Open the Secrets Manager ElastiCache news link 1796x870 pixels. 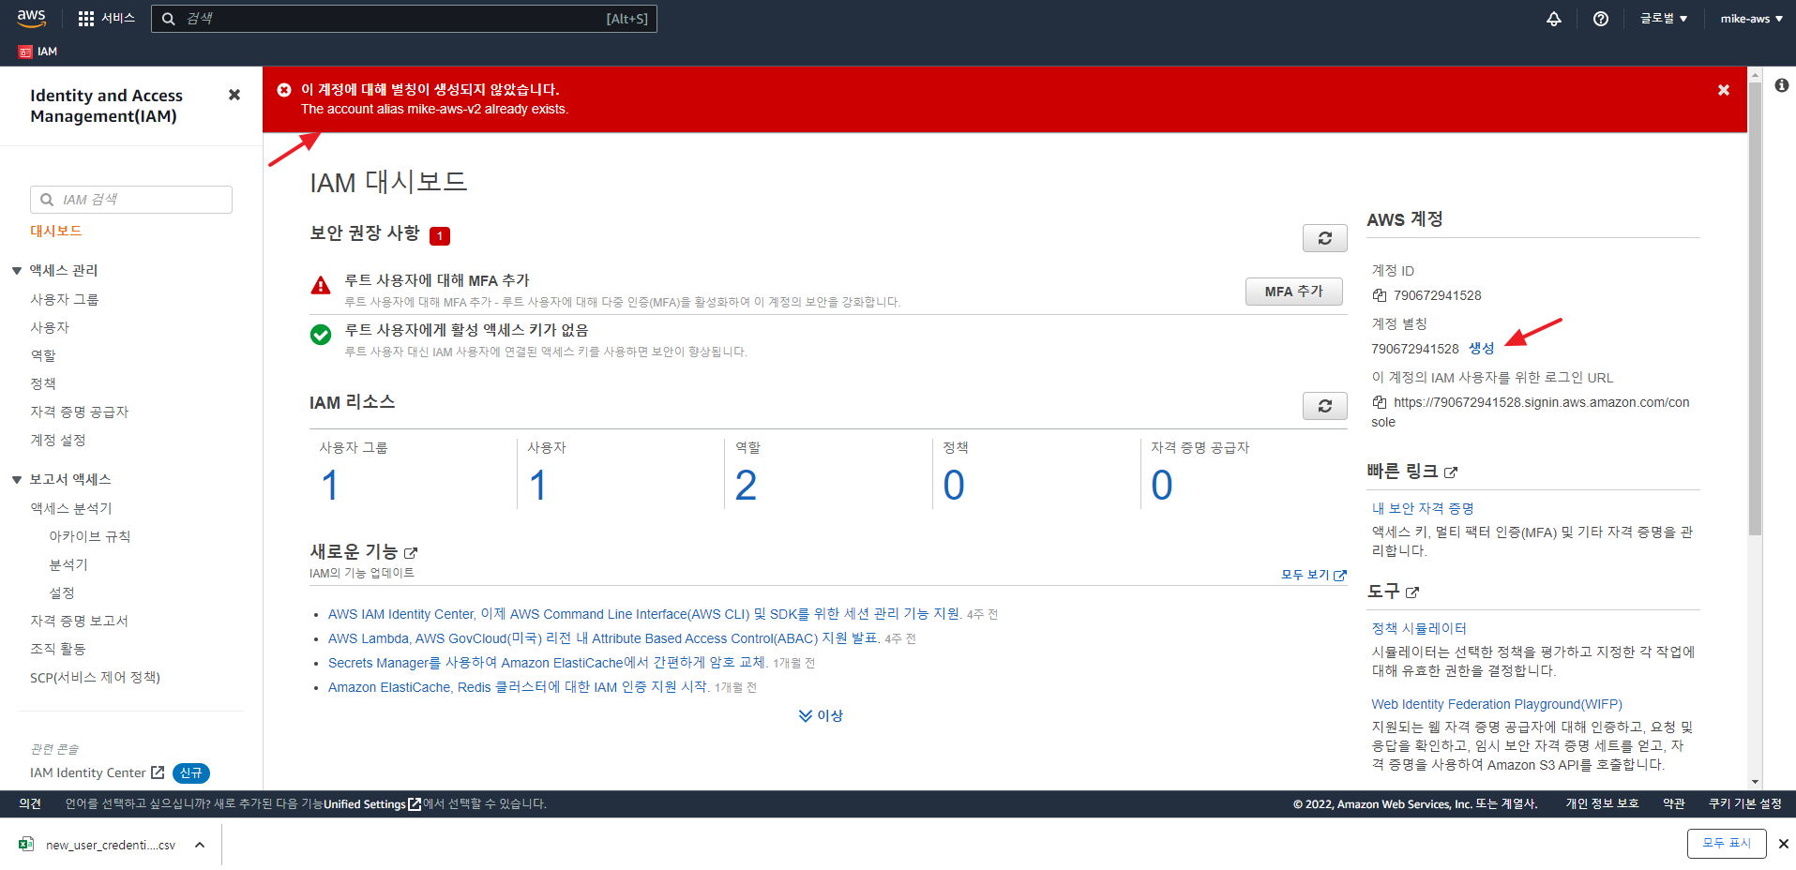pos(548,663)
